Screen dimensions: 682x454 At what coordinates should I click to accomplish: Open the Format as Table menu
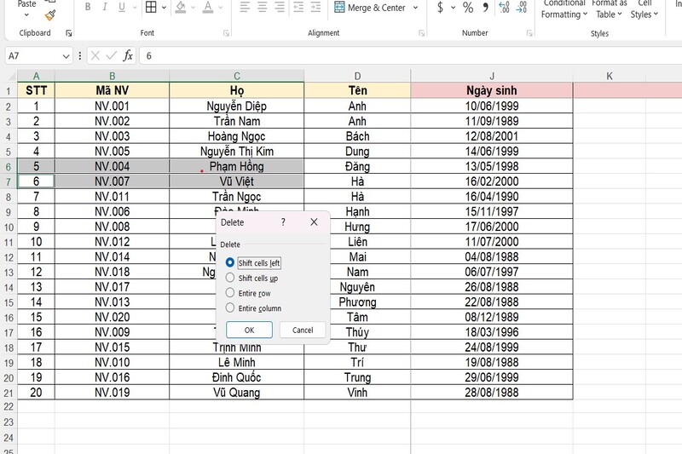[610, 9]
